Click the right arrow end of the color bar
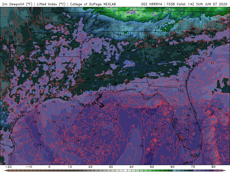 pyautogui.click(x=224, y=171)
